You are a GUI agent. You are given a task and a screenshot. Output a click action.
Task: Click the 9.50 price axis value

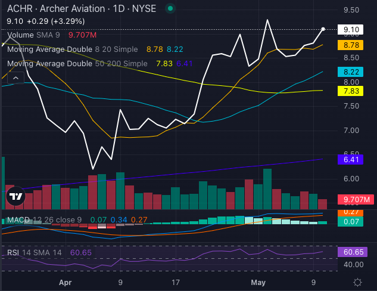(351, 10)
